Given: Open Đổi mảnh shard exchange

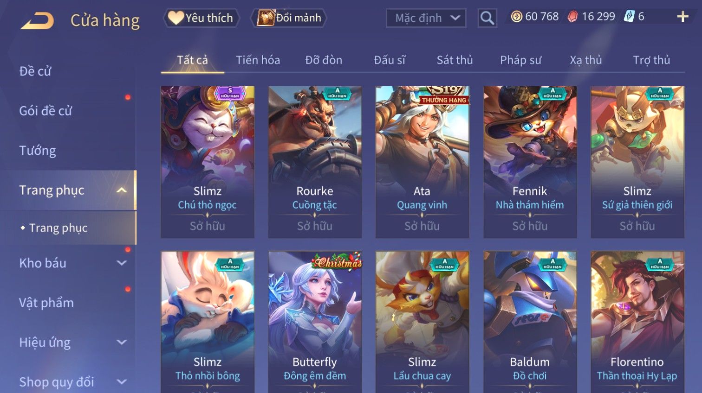Looking at the screenshot, I should pyautogui.click(x=289, y=18).
